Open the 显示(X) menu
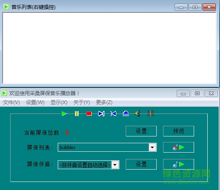Viewport: 220px width, 190px height. click(59, 102)
